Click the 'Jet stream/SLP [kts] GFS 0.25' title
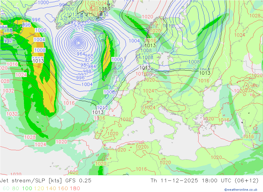This screenshot has height=192, width=263. [45, 181]
